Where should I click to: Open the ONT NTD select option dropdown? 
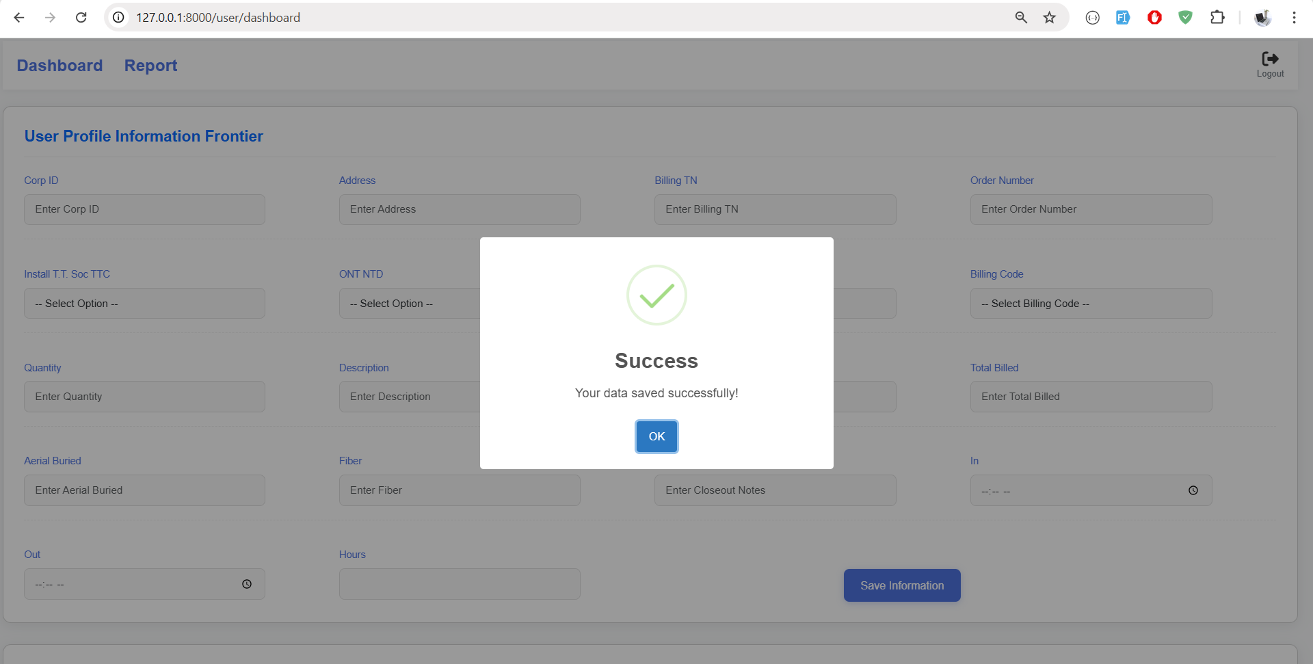tap(409, 304)
